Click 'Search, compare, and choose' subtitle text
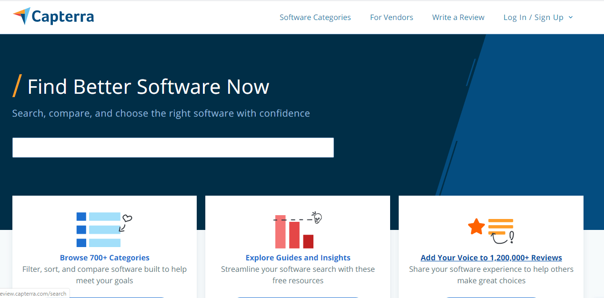The height and width of the screenshot is (298, 604). coord(161,113)
